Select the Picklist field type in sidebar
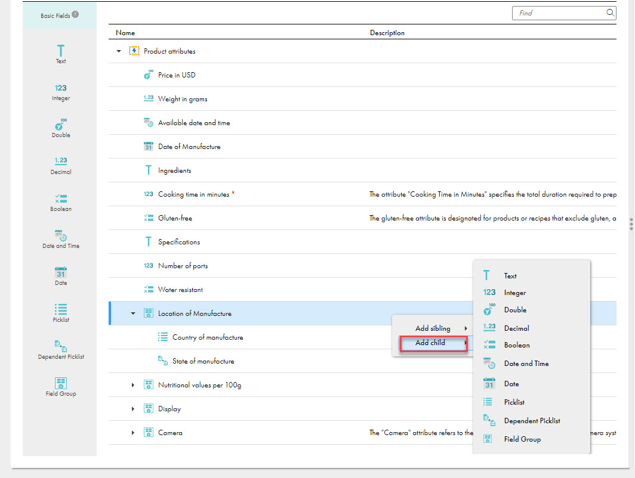The image size is (635, 478). 61,313
